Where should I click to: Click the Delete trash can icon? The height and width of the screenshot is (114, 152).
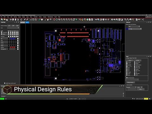click(16, 20)
